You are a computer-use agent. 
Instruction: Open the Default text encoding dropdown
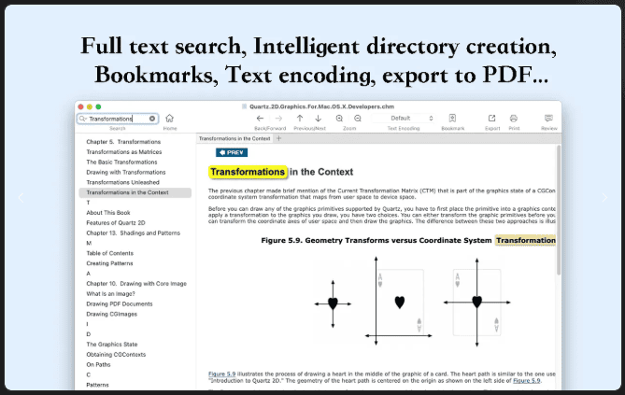[x=403, y=118]
